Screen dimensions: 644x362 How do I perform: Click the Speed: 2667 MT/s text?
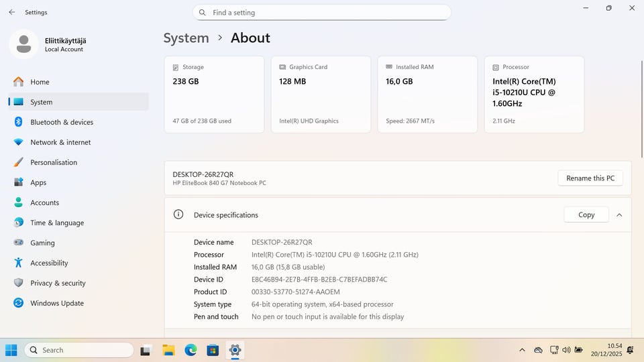(411, 121)
